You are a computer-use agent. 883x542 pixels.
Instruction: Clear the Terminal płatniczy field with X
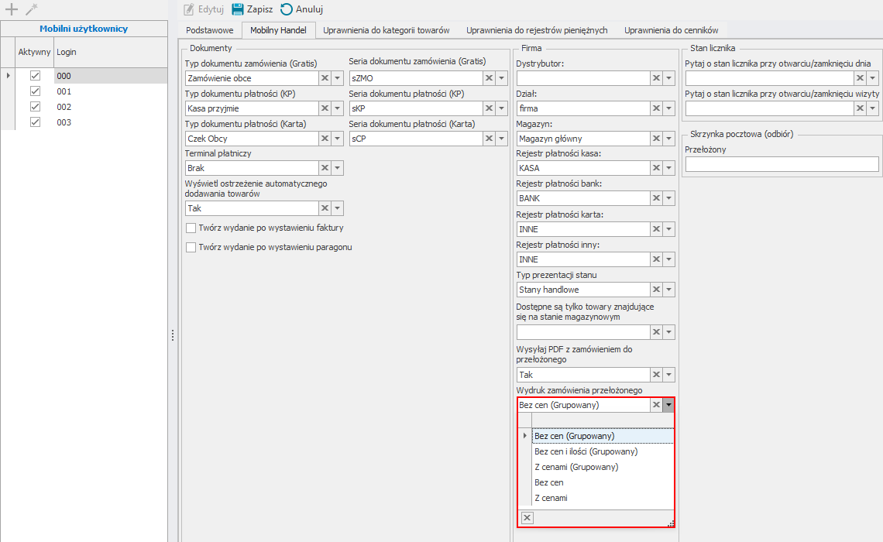[x=325, y=168]
